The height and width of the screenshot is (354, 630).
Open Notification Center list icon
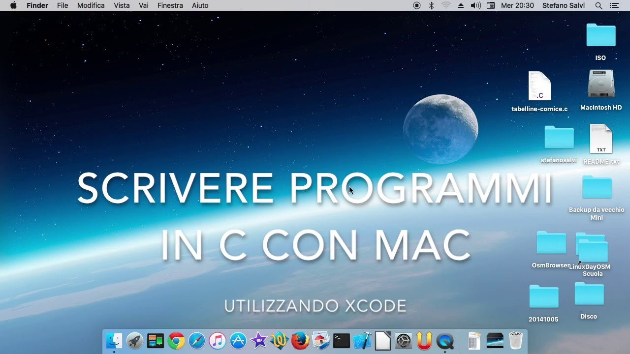tap(614, 5)
